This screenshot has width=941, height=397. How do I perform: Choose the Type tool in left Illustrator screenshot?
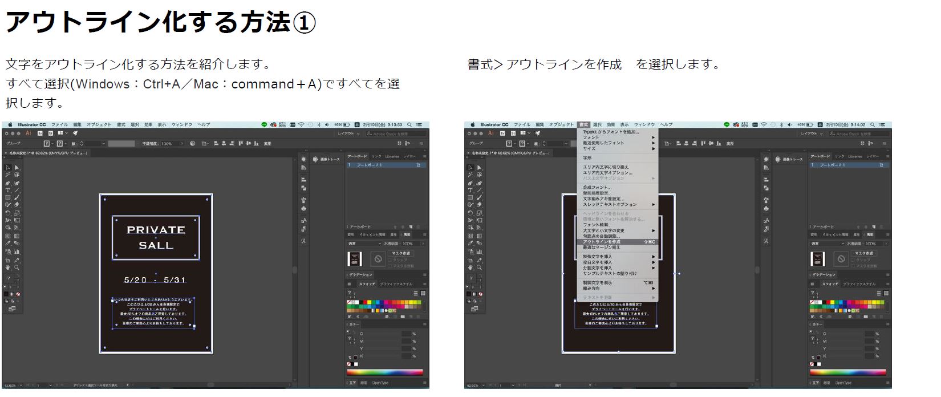pos(8,190)
